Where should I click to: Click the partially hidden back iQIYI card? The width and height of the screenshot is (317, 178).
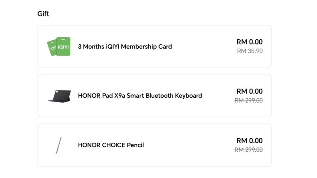point(51,49)
